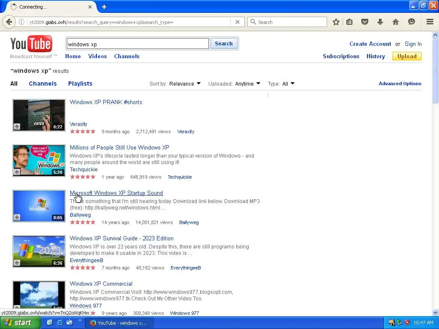Open EverythingeeB channel link beside view count
Image resolution: width=439 pixels, height=329 pixels.
coord(186,268)
